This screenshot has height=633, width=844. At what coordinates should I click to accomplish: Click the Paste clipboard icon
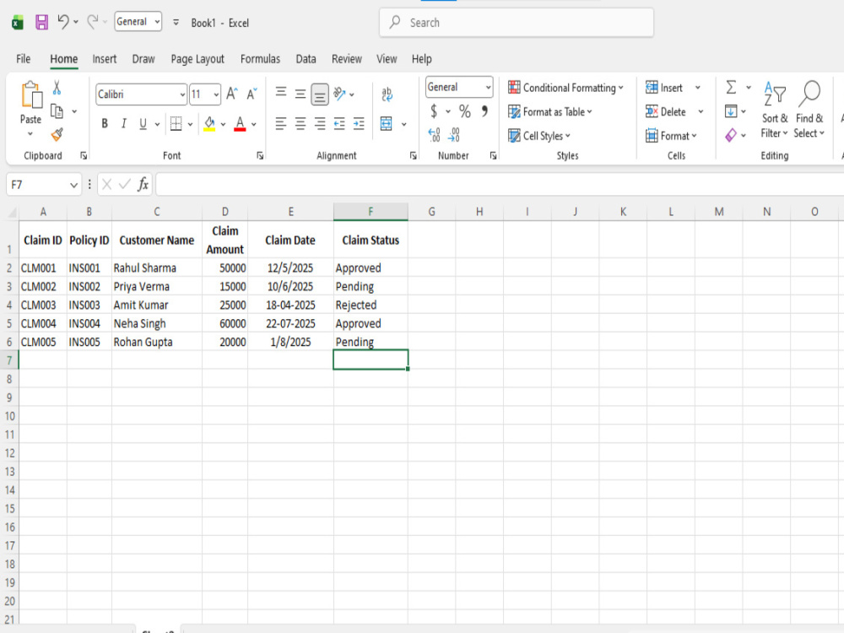pos(31,96)
